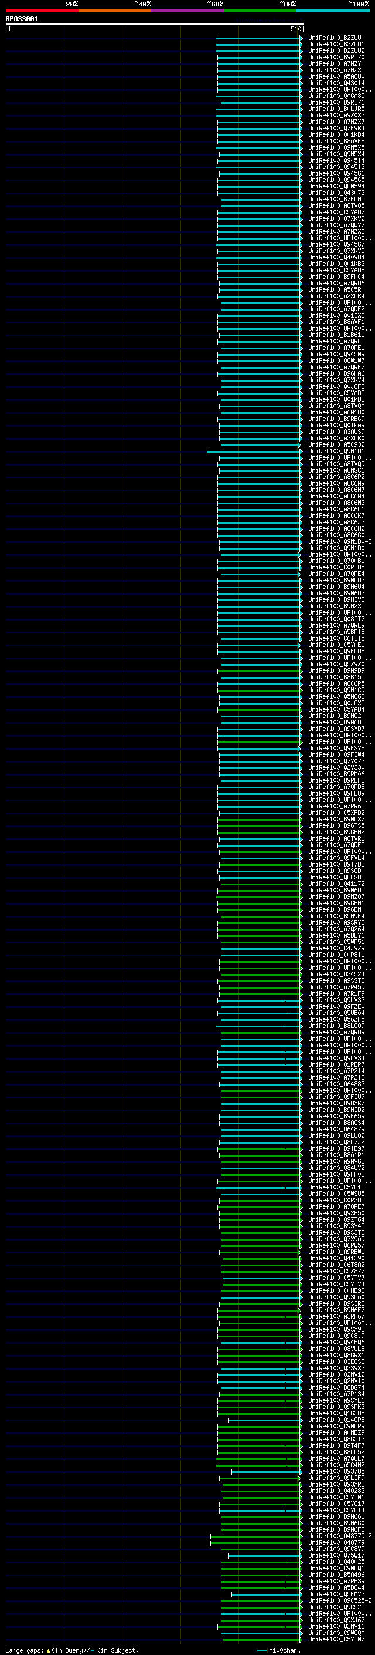Select the UniRef100_B9RI70 label

[336, 57]
